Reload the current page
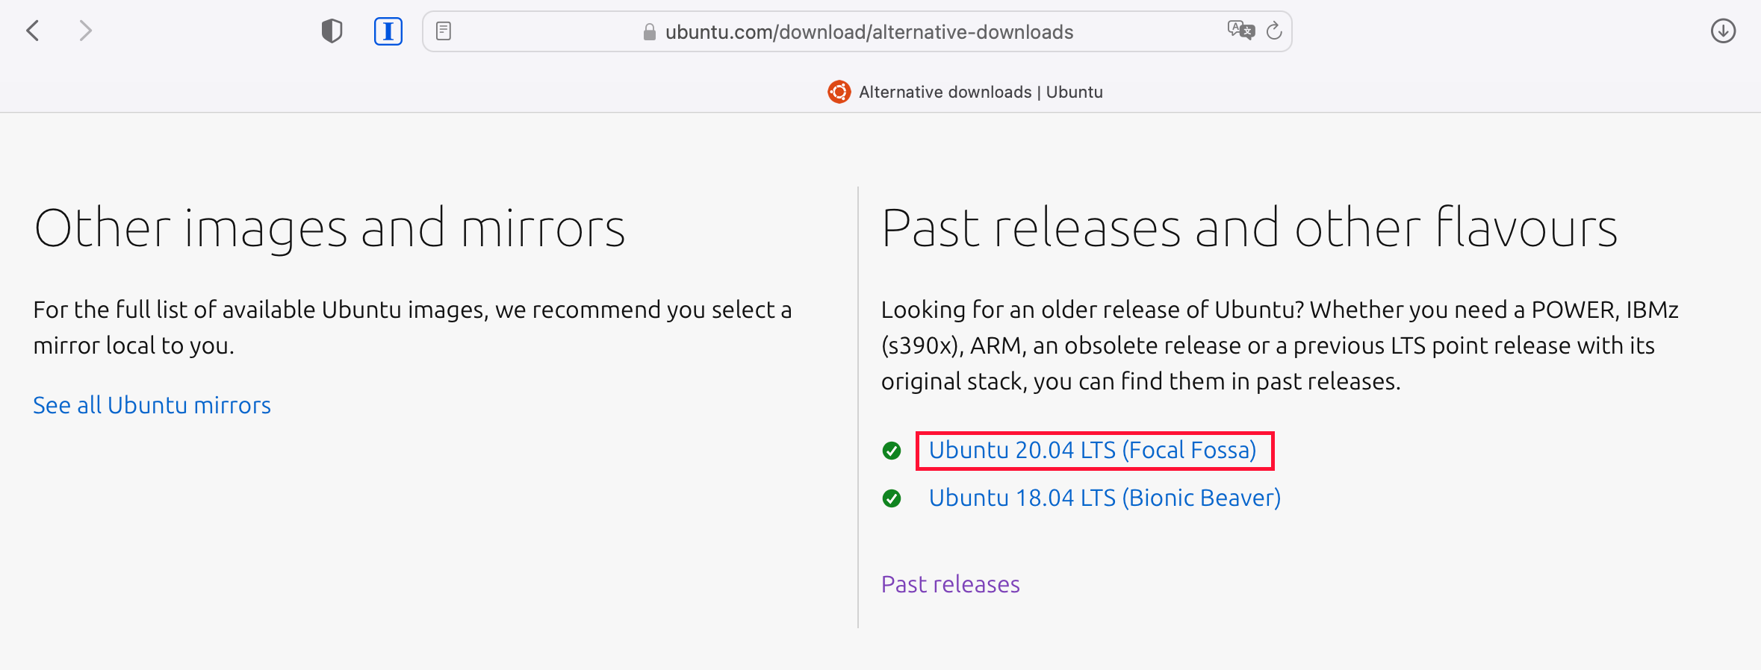Image resolution: width=1761 pixels, height=670 pixels. 1274,31
